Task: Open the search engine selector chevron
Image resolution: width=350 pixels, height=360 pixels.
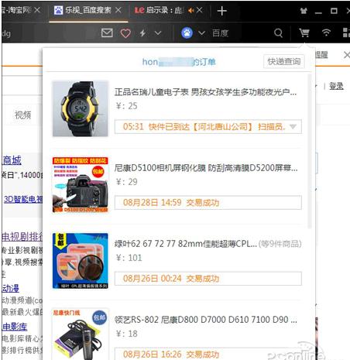Action: tap(201, 33)
